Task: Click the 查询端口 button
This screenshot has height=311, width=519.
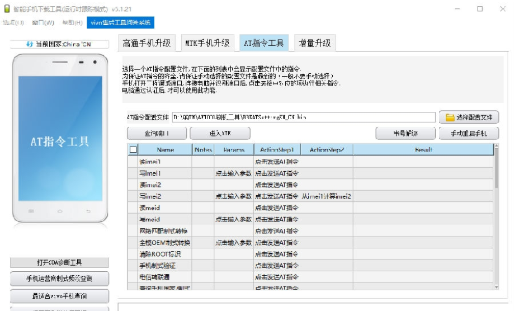Action: 157,134
